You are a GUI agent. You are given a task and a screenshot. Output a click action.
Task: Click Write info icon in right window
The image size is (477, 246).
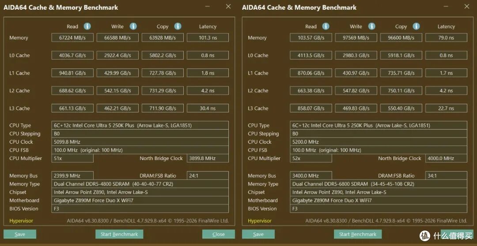[371, 26]
